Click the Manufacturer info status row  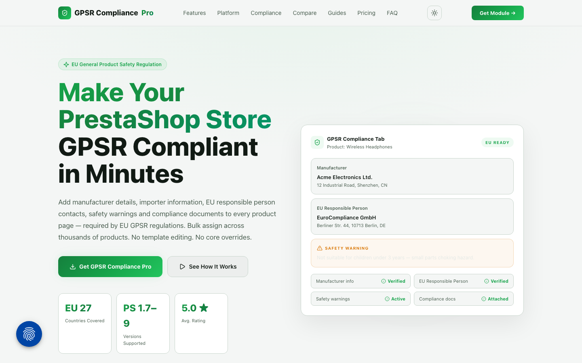pos(361,281)
